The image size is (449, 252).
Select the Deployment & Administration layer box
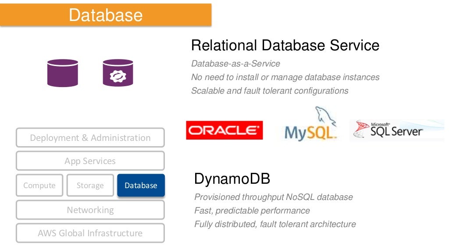pyautogui.click(x=90, y=138)
